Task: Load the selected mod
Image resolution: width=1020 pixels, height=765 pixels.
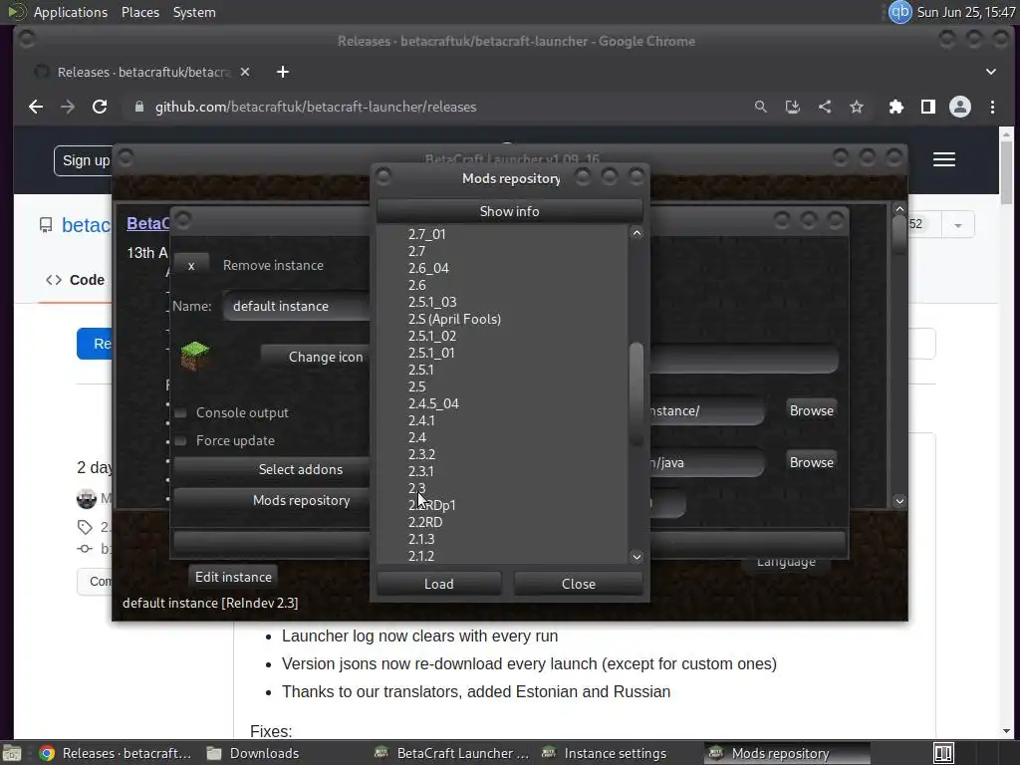Action: coord(439,584)
